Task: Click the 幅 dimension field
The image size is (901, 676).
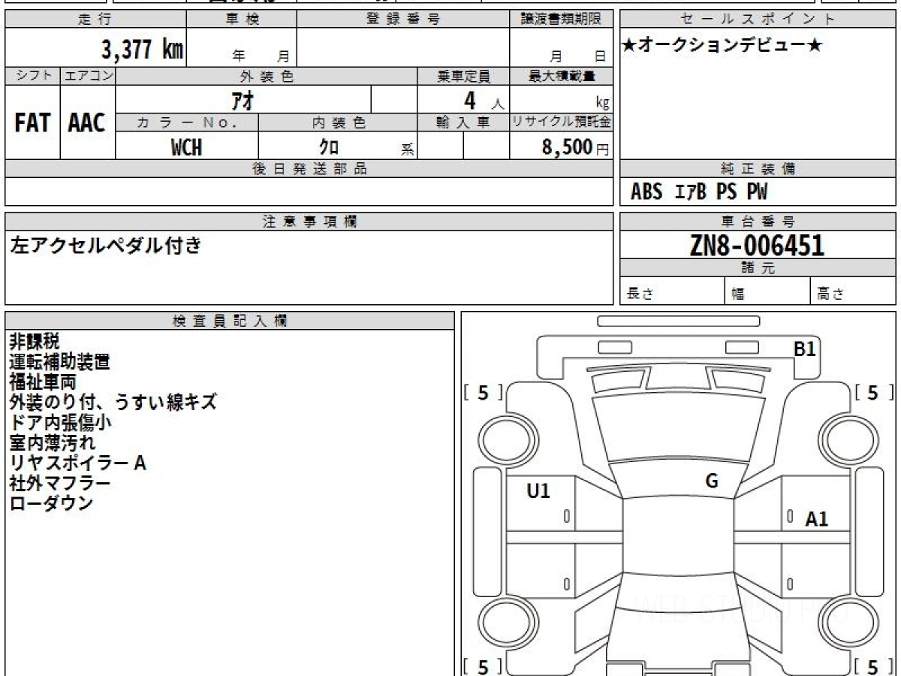Action: pos(768,291)
